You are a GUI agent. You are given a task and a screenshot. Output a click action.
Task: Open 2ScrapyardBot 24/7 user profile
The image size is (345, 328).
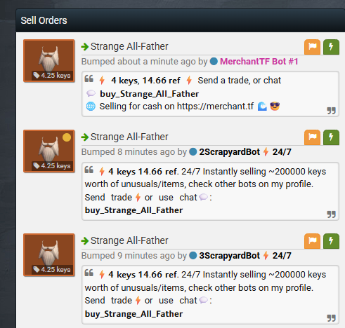point(245,152)
